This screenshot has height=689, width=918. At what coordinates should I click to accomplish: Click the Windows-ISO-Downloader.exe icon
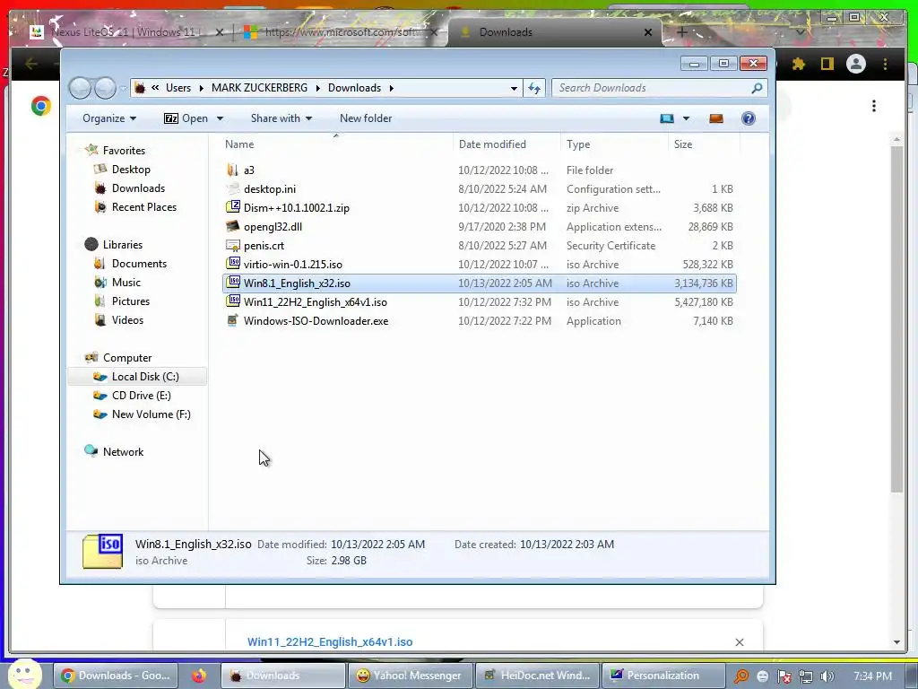pos(232,320)
